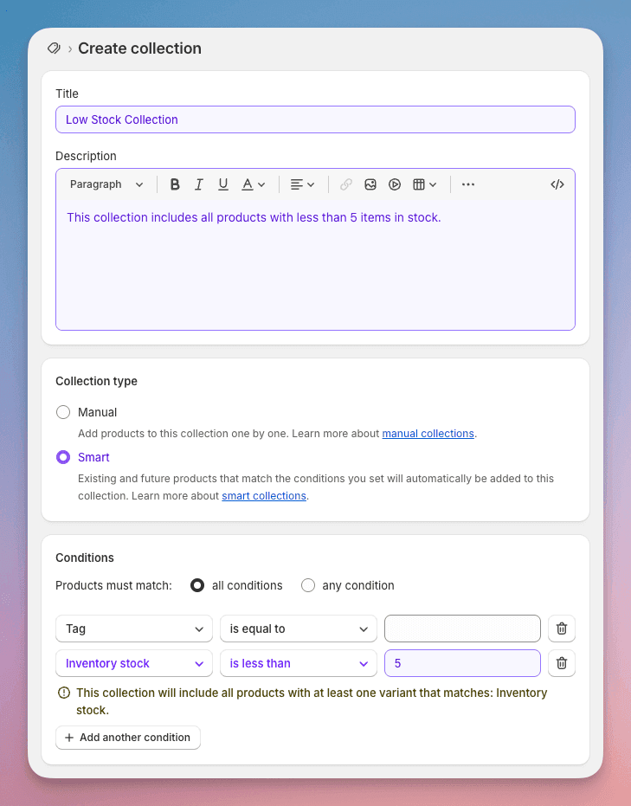
Task: Open the Paragraph style dropdown
Action: coord(105,184)
